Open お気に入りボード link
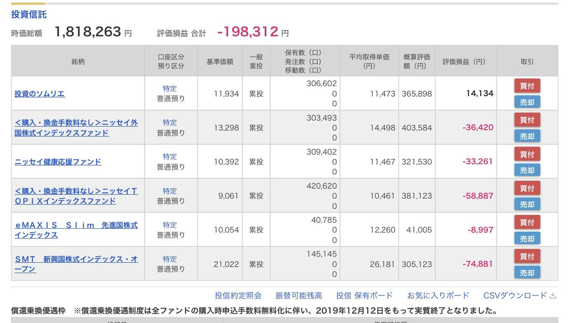Viewport: 574px width, 323px height. click(438, 296)
